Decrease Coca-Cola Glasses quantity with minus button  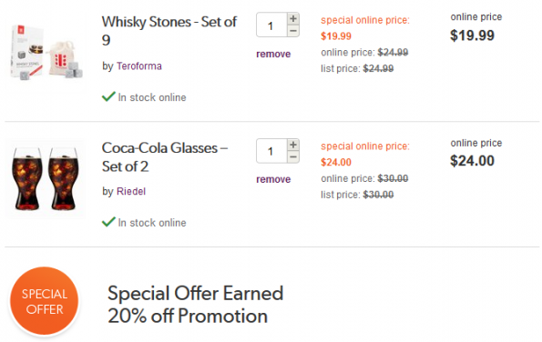(x=293, y=157)
